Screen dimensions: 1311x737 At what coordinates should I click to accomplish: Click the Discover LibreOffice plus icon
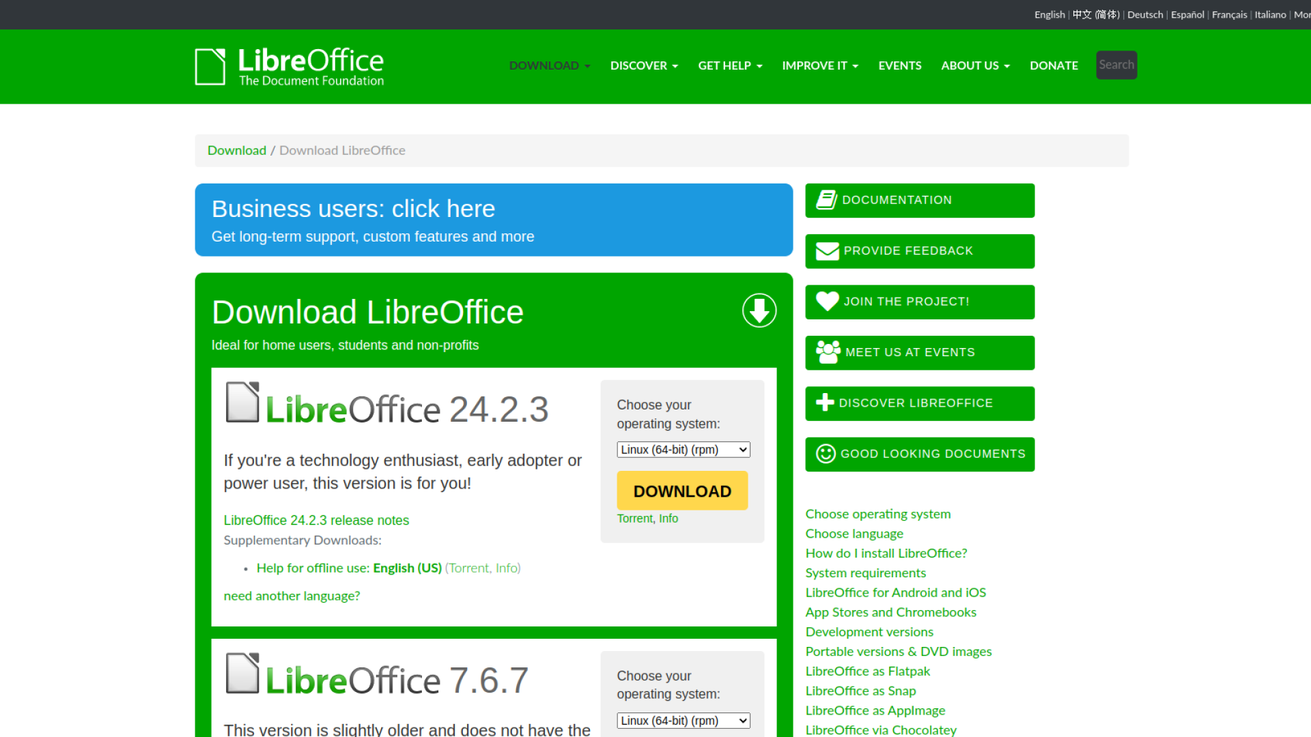(x=825, y=403)
